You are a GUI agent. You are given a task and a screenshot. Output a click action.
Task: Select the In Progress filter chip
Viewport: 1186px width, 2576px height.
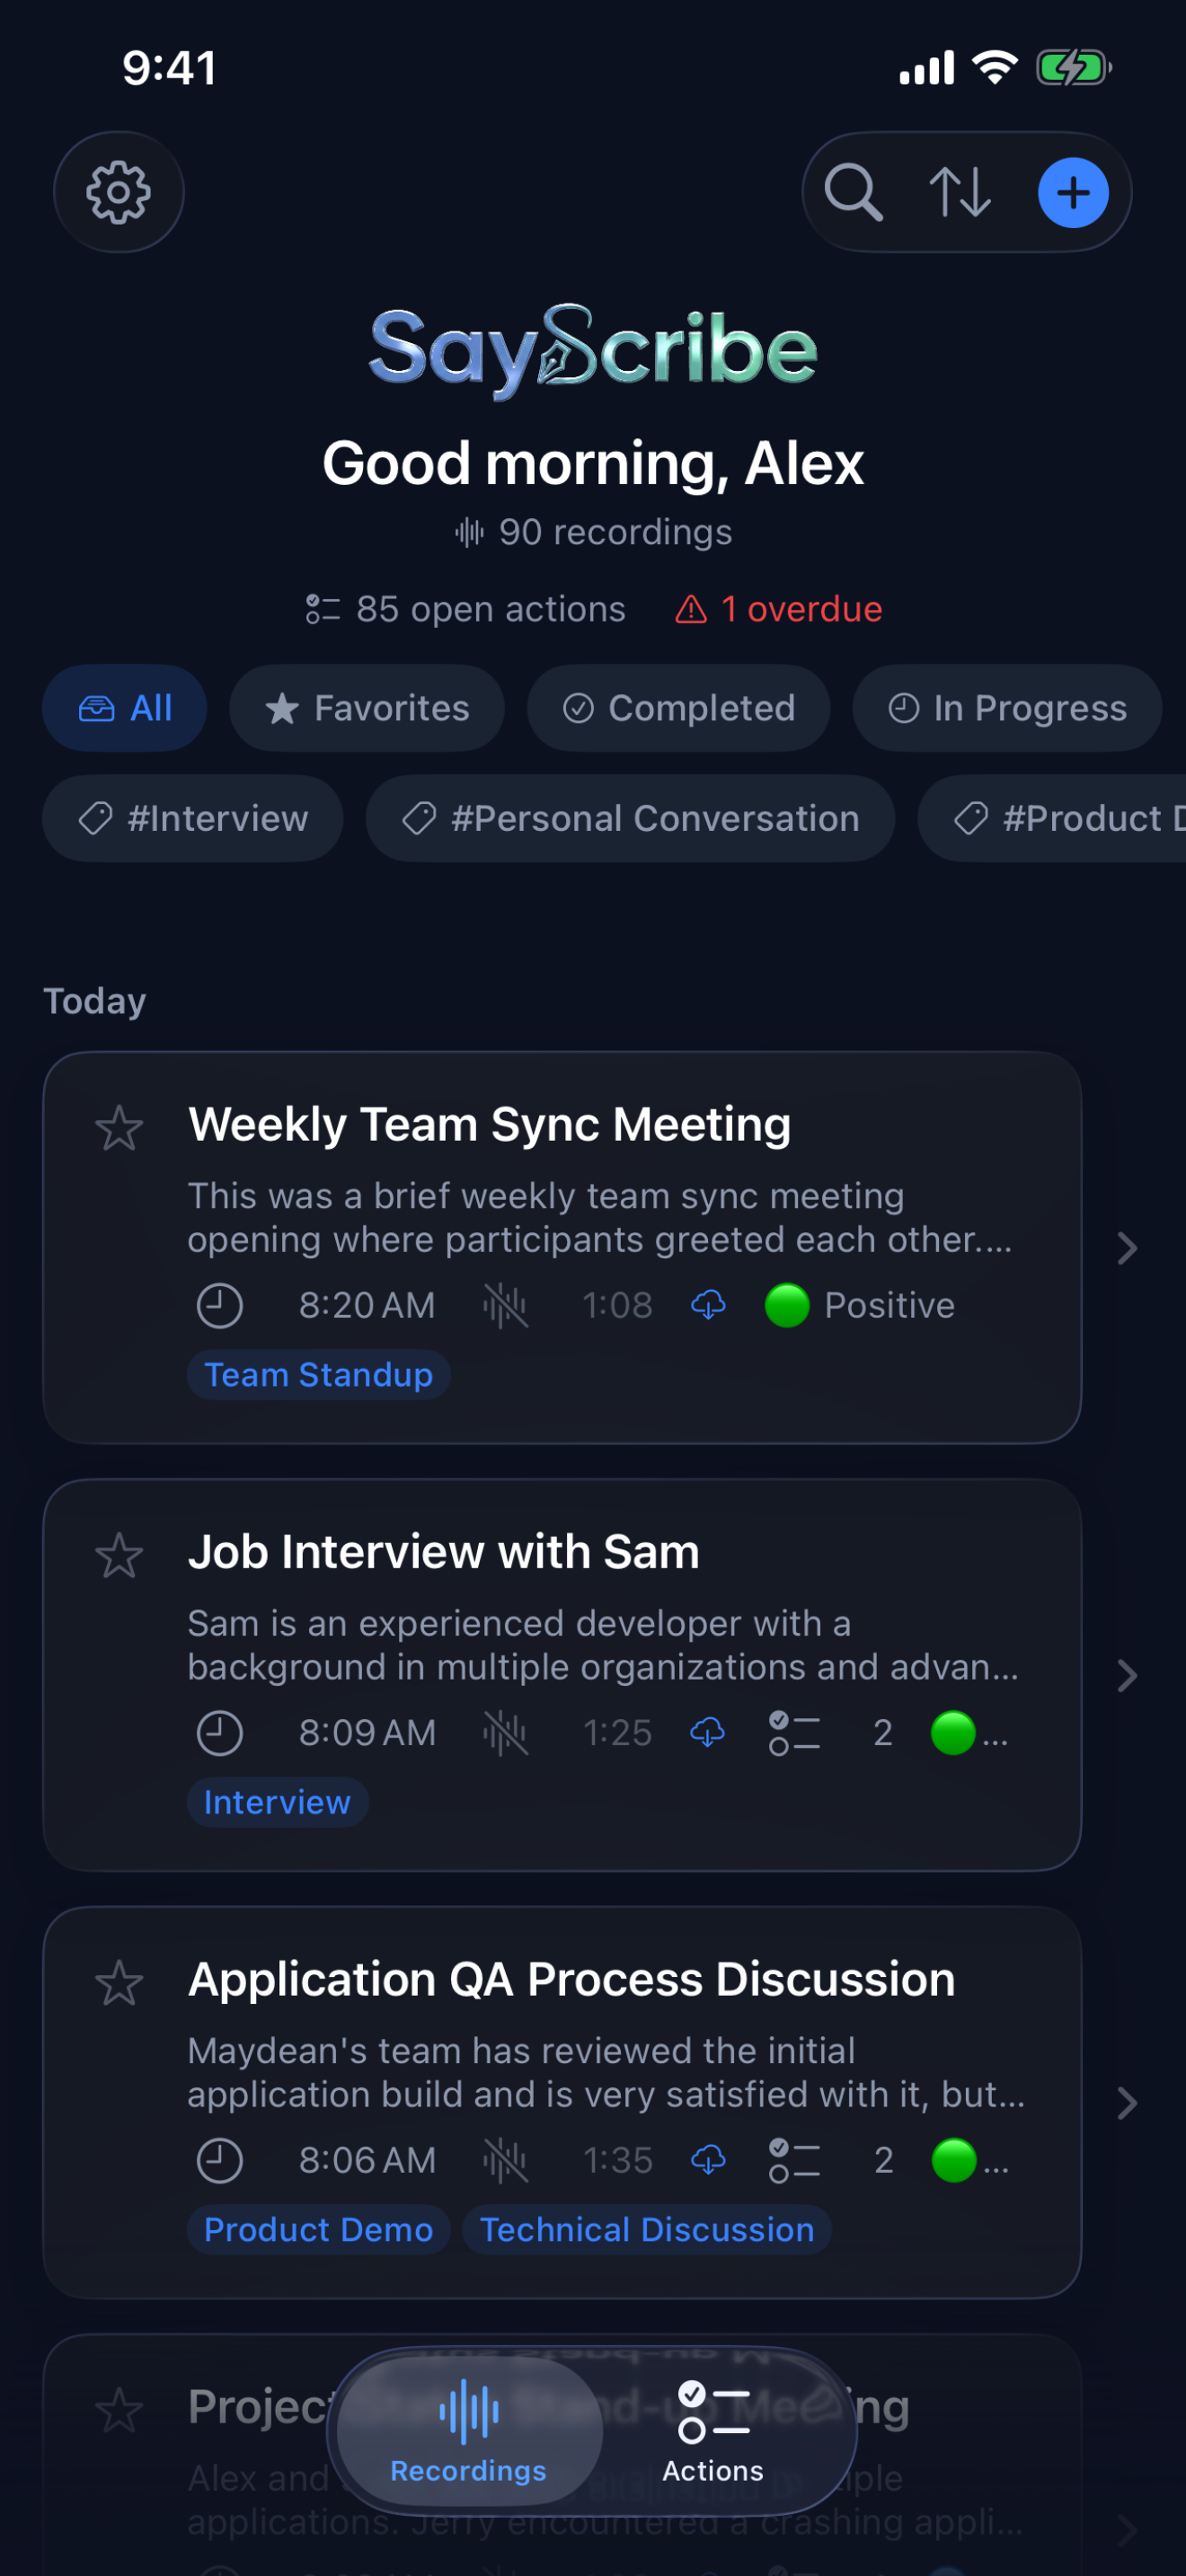point(1007,708)
